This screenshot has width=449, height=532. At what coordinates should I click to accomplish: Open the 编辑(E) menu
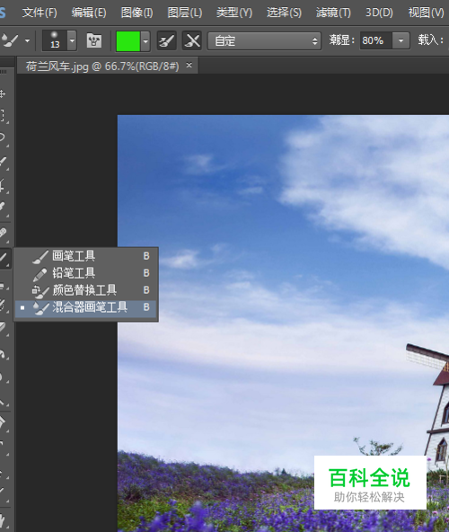click(x=89, y=13)
